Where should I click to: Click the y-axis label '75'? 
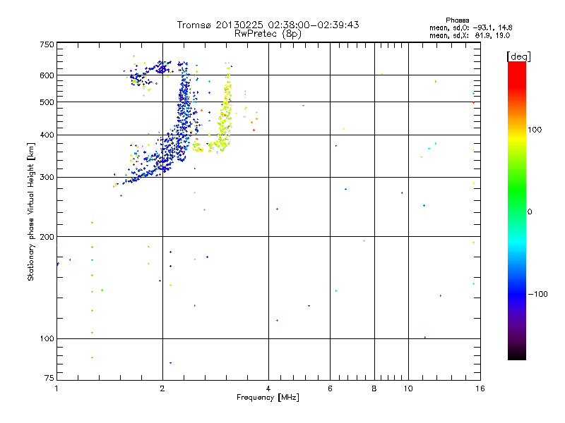[49, 378]
